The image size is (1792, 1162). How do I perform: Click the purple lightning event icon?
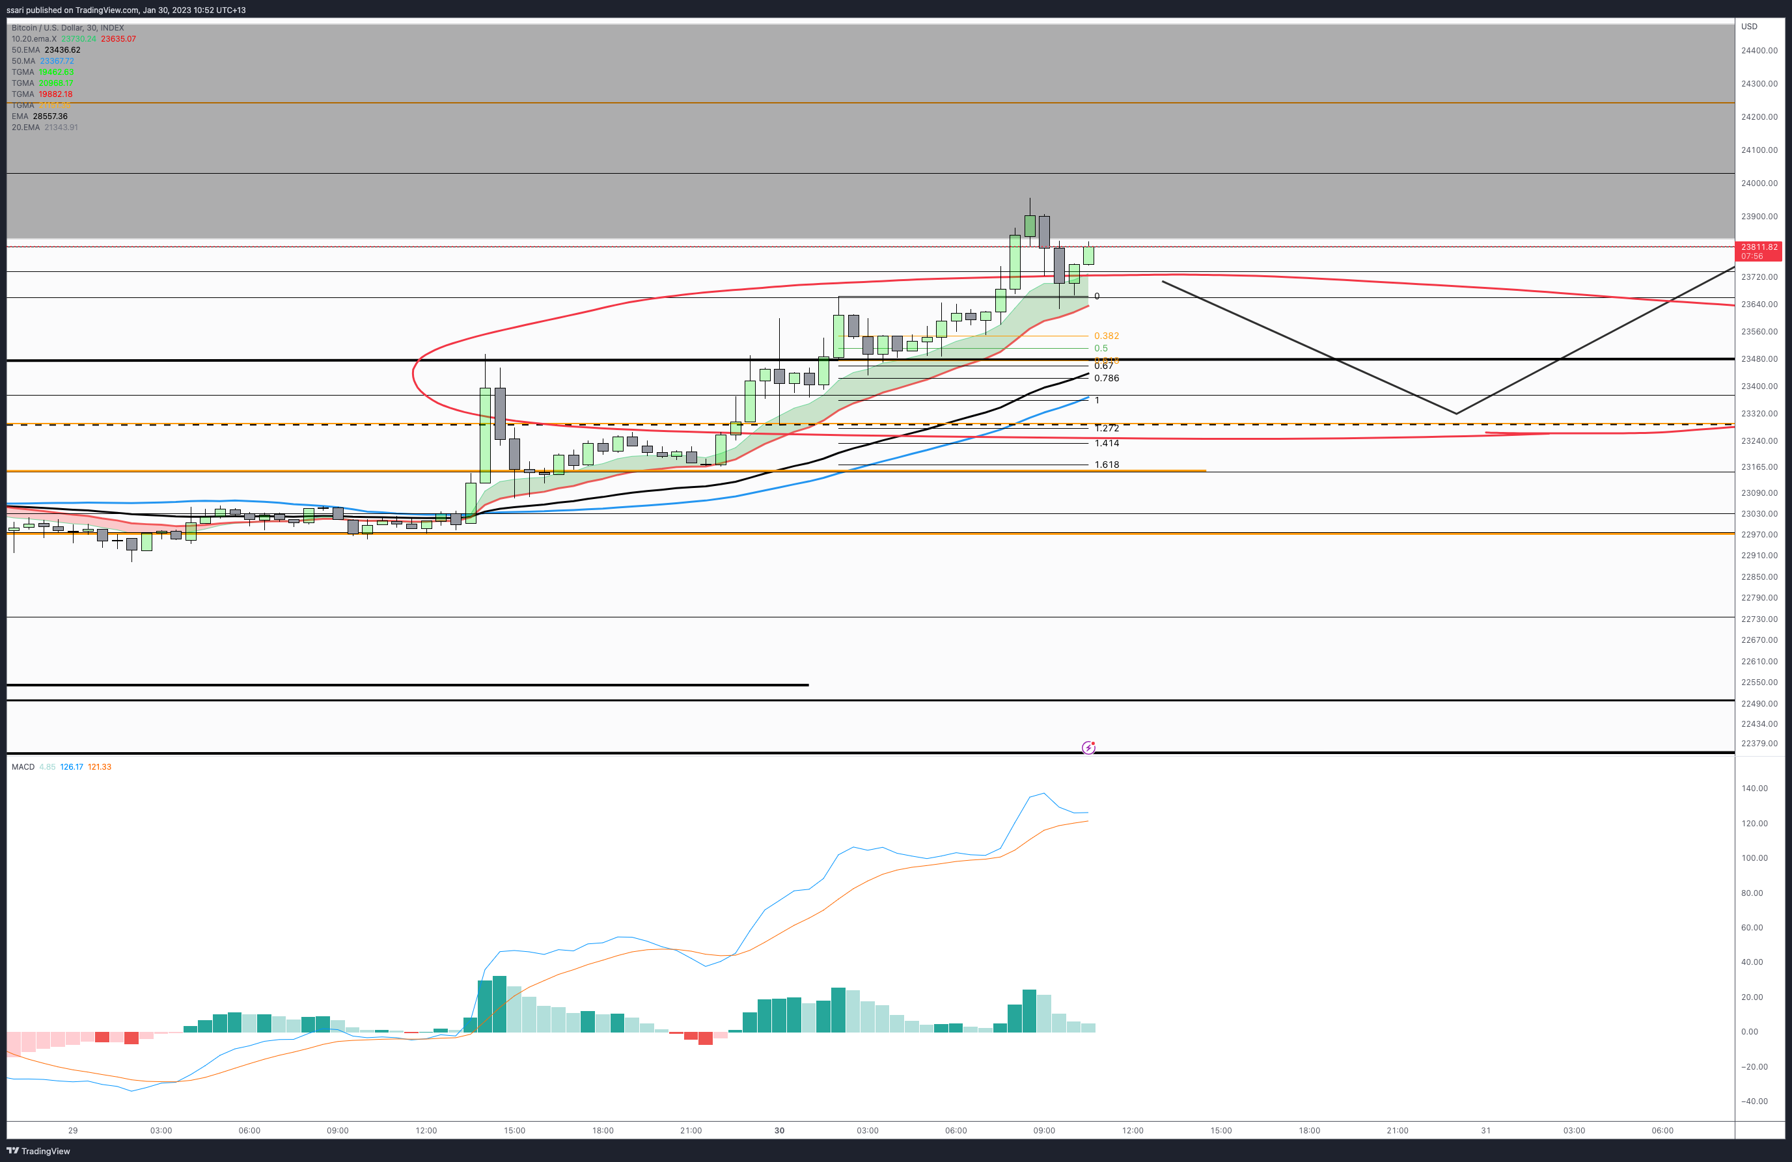click(1088, 748)
